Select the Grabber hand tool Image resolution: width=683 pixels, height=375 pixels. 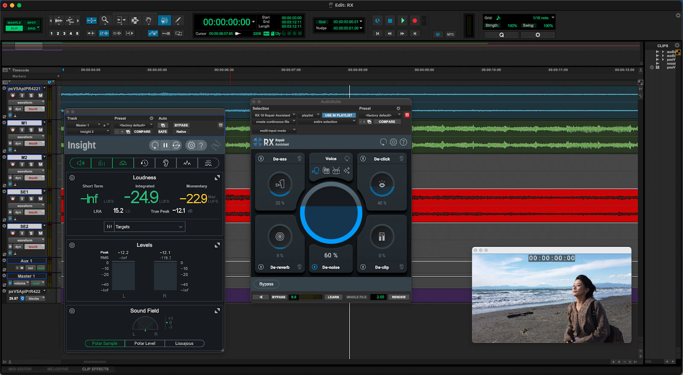[148, 20]
